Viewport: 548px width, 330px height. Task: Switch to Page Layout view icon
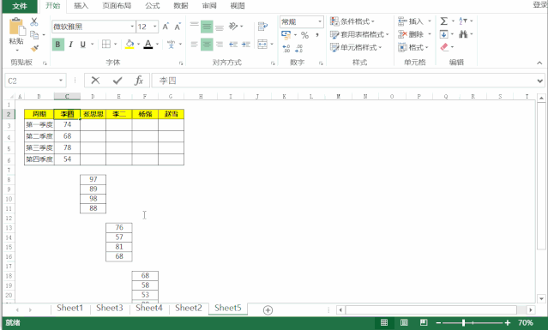pos(404,322)
